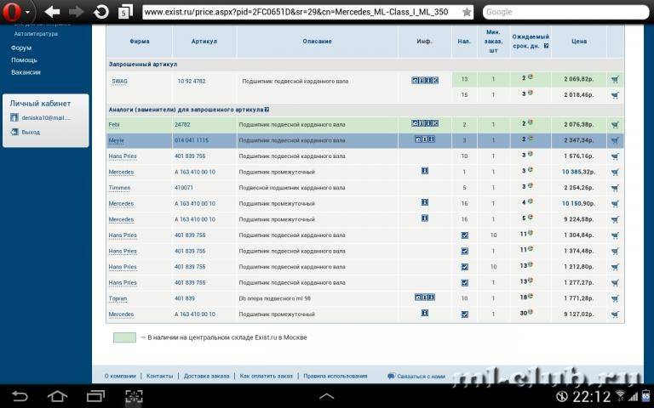The image size is (654, 408).
Task: Open the SWAG brand link
Action: click(119, 82)
